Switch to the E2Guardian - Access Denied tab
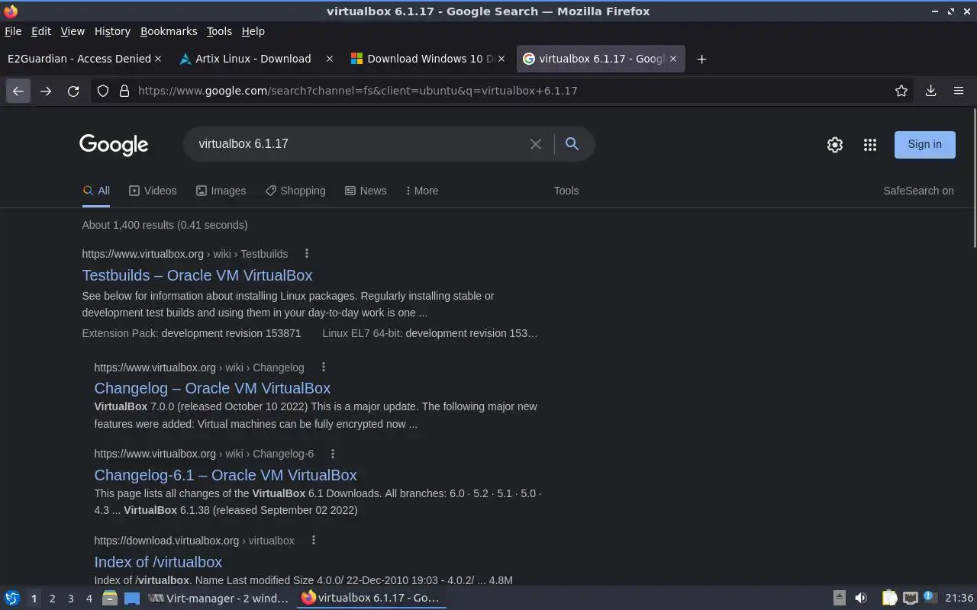Image resolution: width=977 pixels, height=610 pixels. tap(79, 59)
